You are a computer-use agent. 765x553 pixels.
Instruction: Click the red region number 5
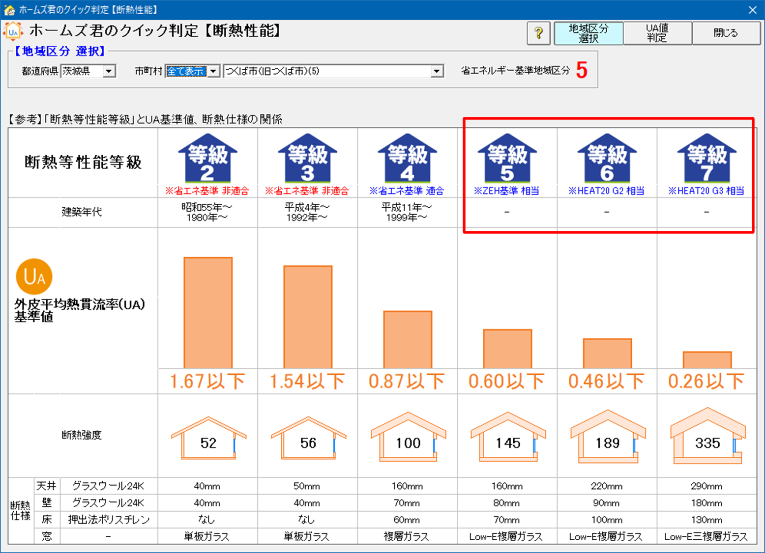point(582,71)
